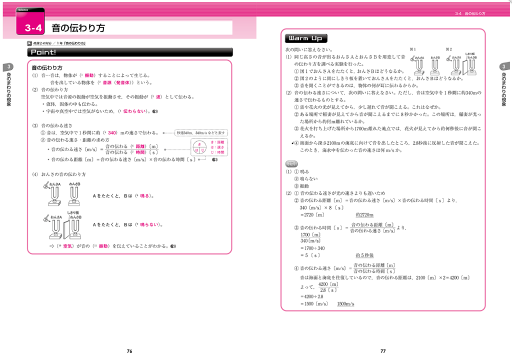Click speaker icon after 振動を伝えている sentence
Screen dimensions: 512x359
coord(173,246)
